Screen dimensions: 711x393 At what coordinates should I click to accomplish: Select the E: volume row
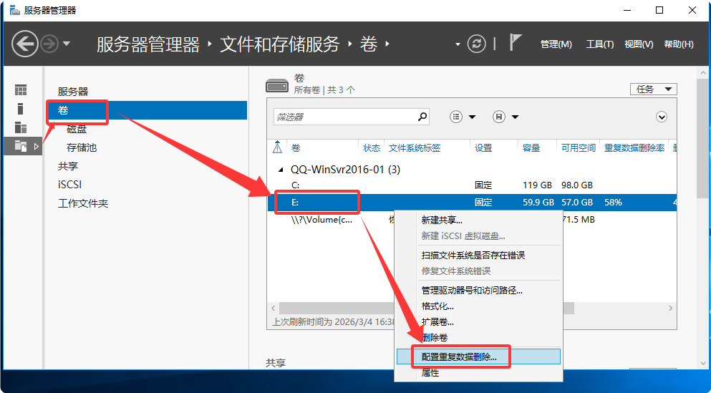pyautogui.click(x=472, y=202)
